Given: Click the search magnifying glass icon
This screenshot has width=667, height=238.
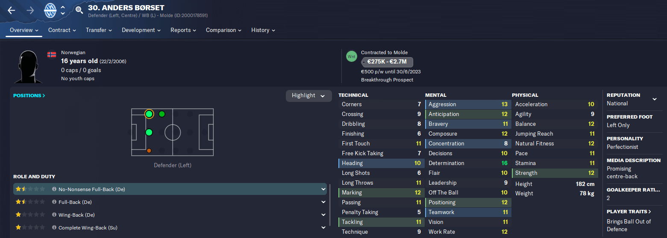Looking at the screenshot, I should coord(79,11).
